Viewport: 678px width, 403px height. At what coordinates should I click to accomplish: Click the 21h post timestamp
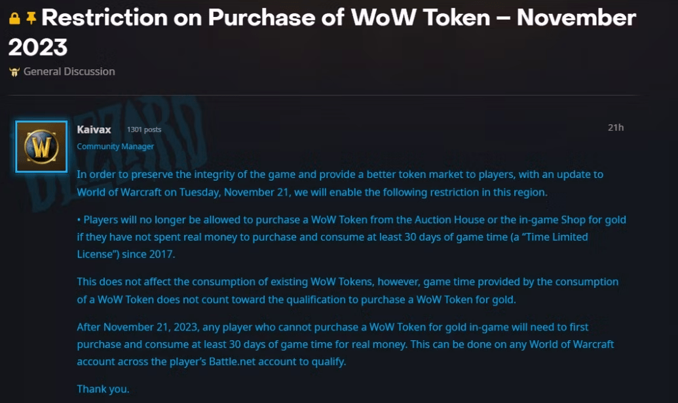(615, 128)
